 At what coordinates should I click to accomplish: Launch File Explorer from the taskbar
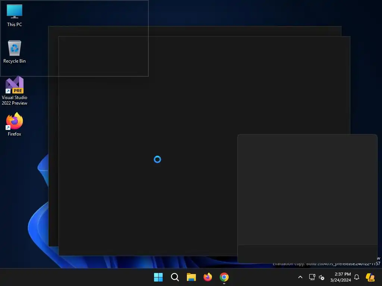[x=191, y=277]
